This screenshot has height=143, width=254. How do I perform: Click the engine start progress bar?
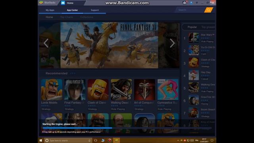pyautogui.click(x=127, y=128)
